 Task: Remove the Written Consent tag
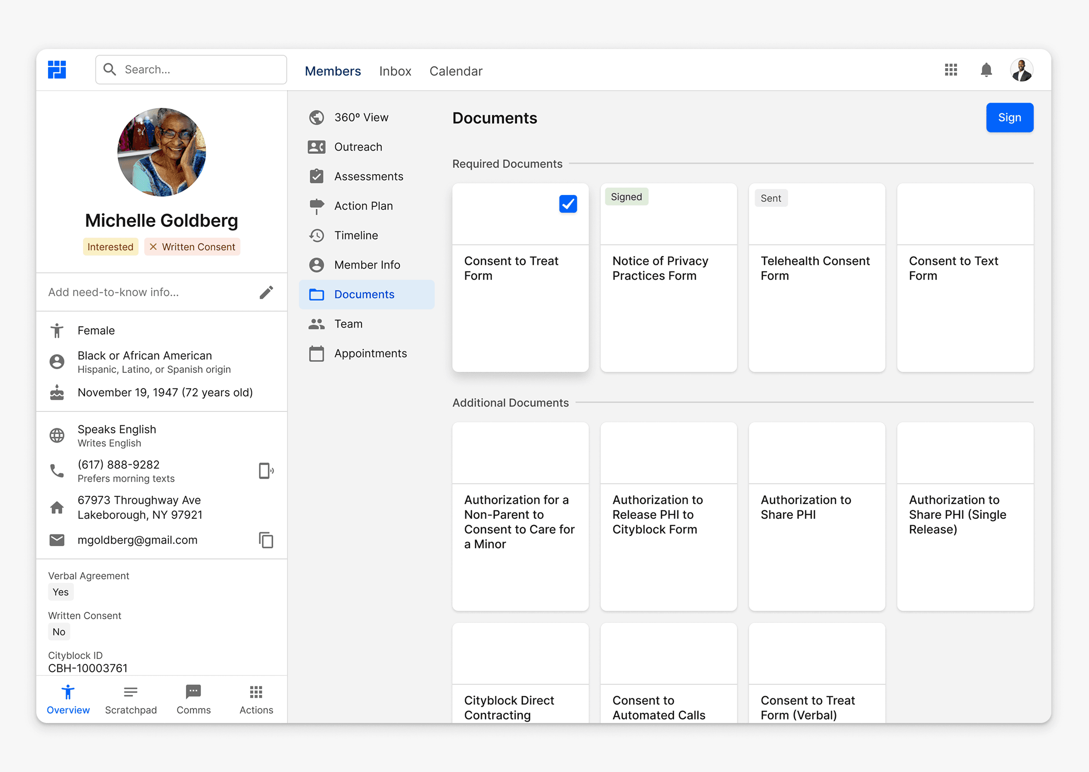click(x=154, y=247)
